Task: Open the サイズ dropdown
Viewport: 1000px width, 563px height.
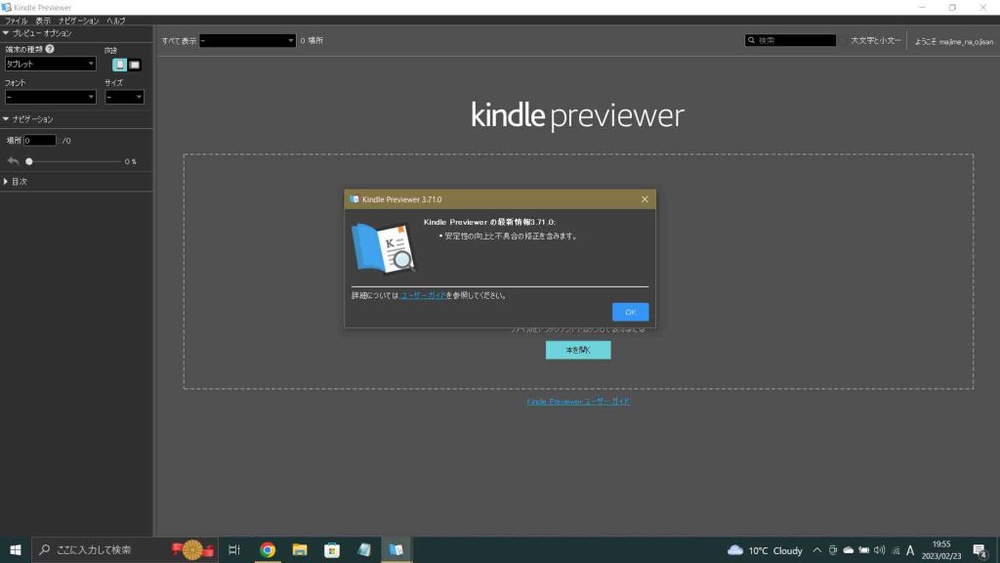Action: click(x=124, y=97)
